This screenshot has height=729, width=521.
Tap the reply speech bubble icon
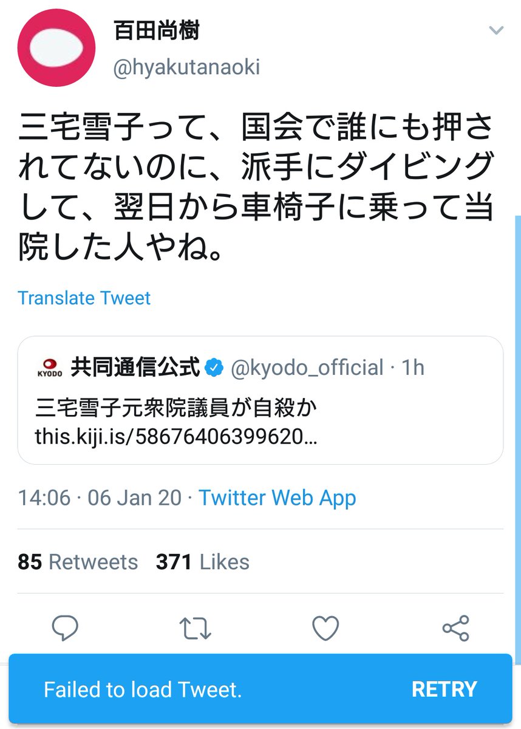pyautogui.click(x=65, y=628)
